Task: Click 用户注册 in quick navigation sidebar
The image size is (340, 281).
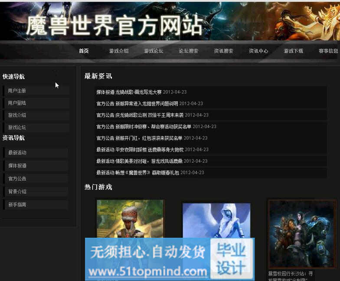Action: 17,91
